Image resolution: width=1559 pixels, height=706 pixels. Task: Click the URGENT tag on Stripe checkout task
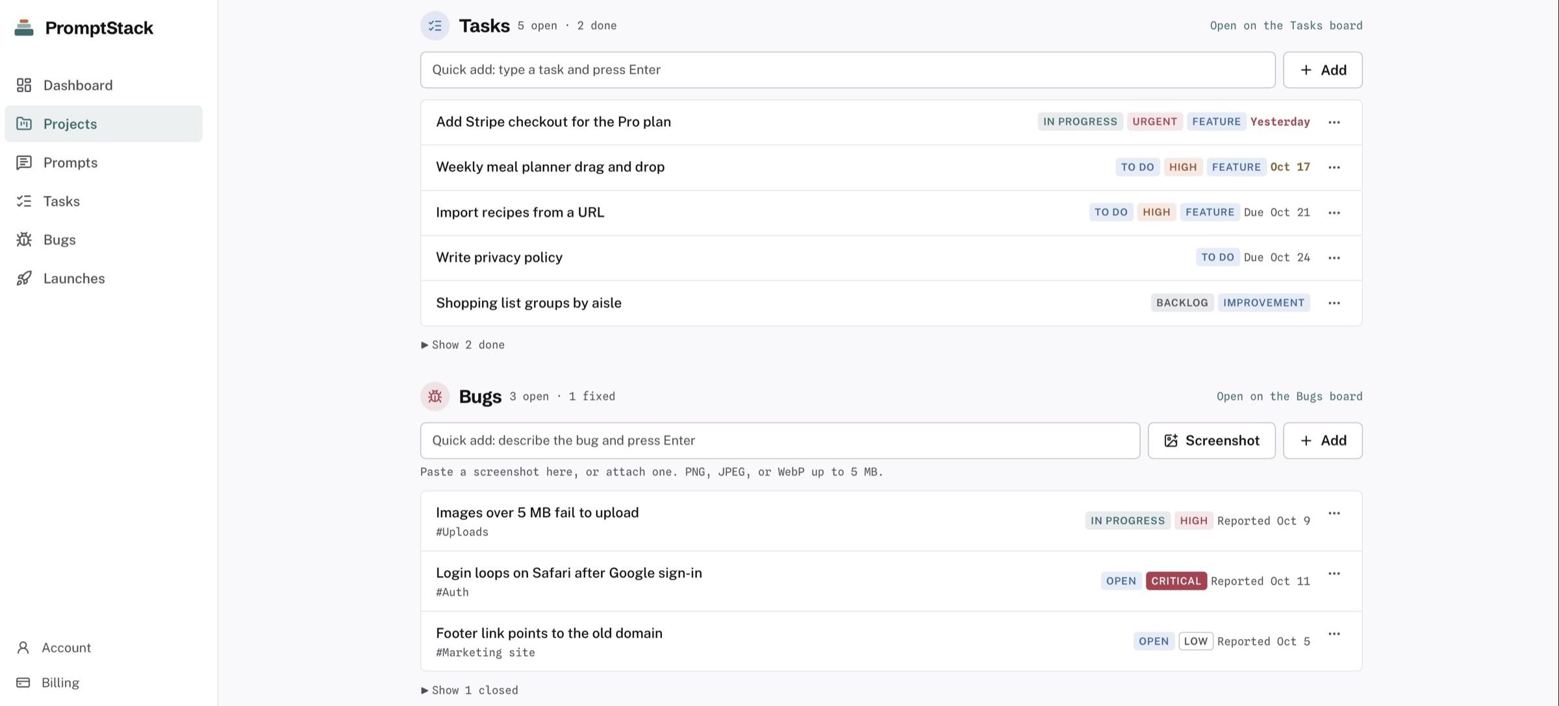1154,122
